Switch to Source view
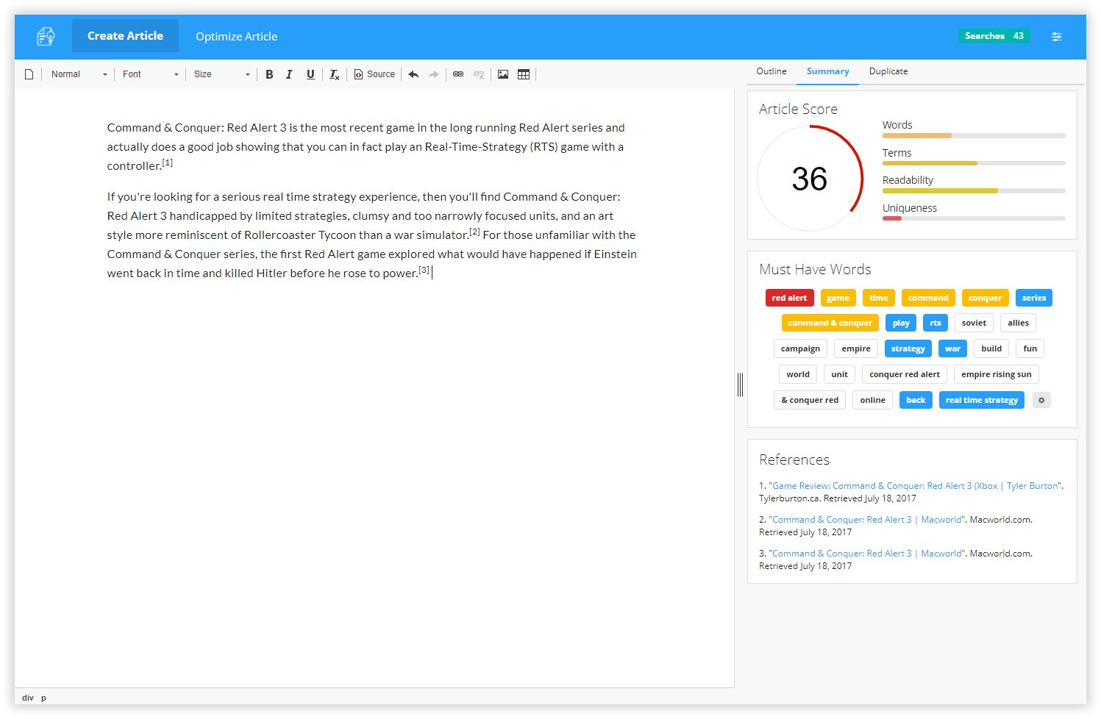 click(374, 74)
